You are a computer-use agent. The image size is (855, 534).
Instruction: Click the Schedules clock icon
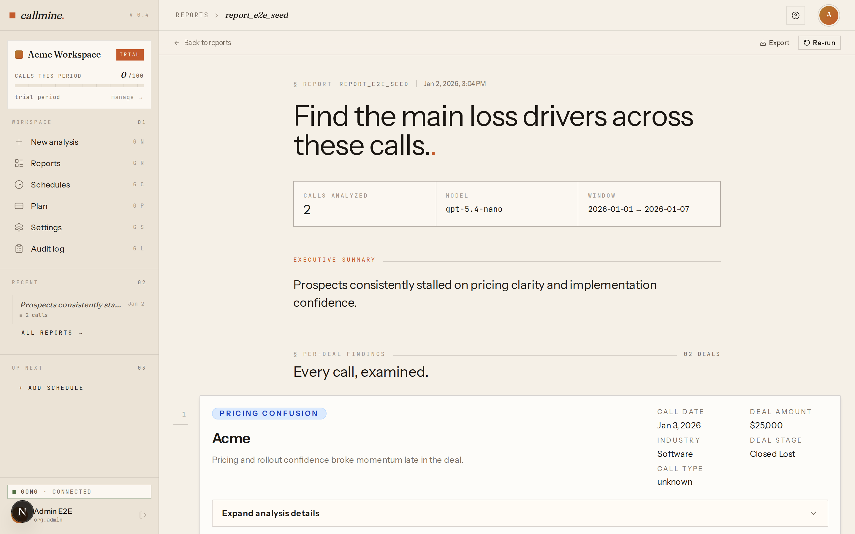tap(19, 185)
